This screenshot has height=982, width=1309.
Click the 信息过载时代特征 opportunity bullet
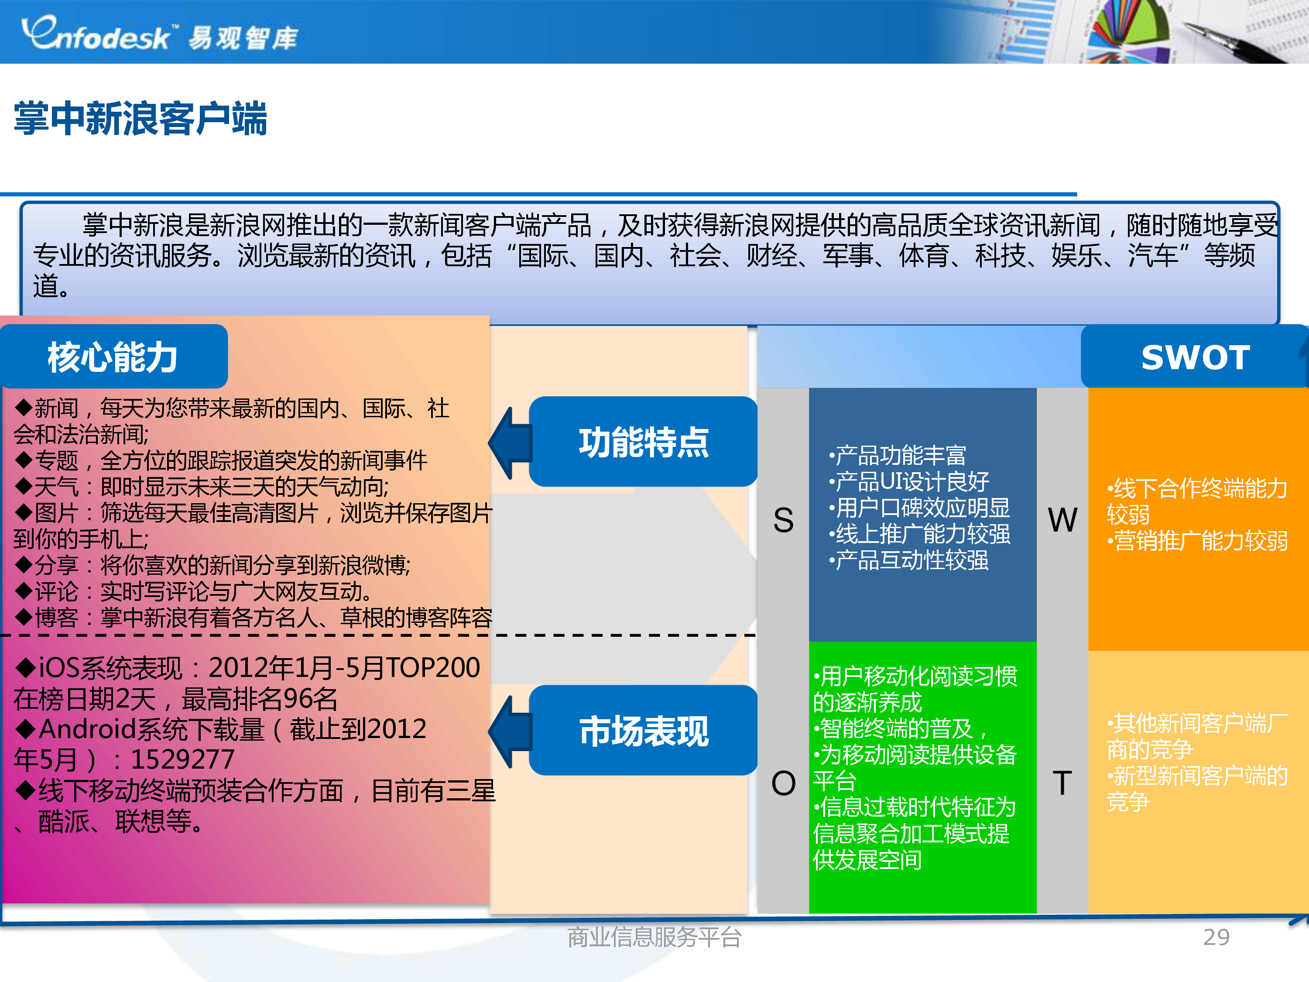915,833
